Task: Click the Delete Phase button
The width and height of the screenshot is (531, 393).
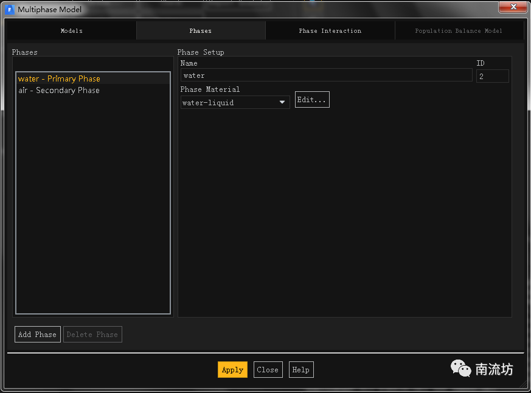Action: (92, 335)
